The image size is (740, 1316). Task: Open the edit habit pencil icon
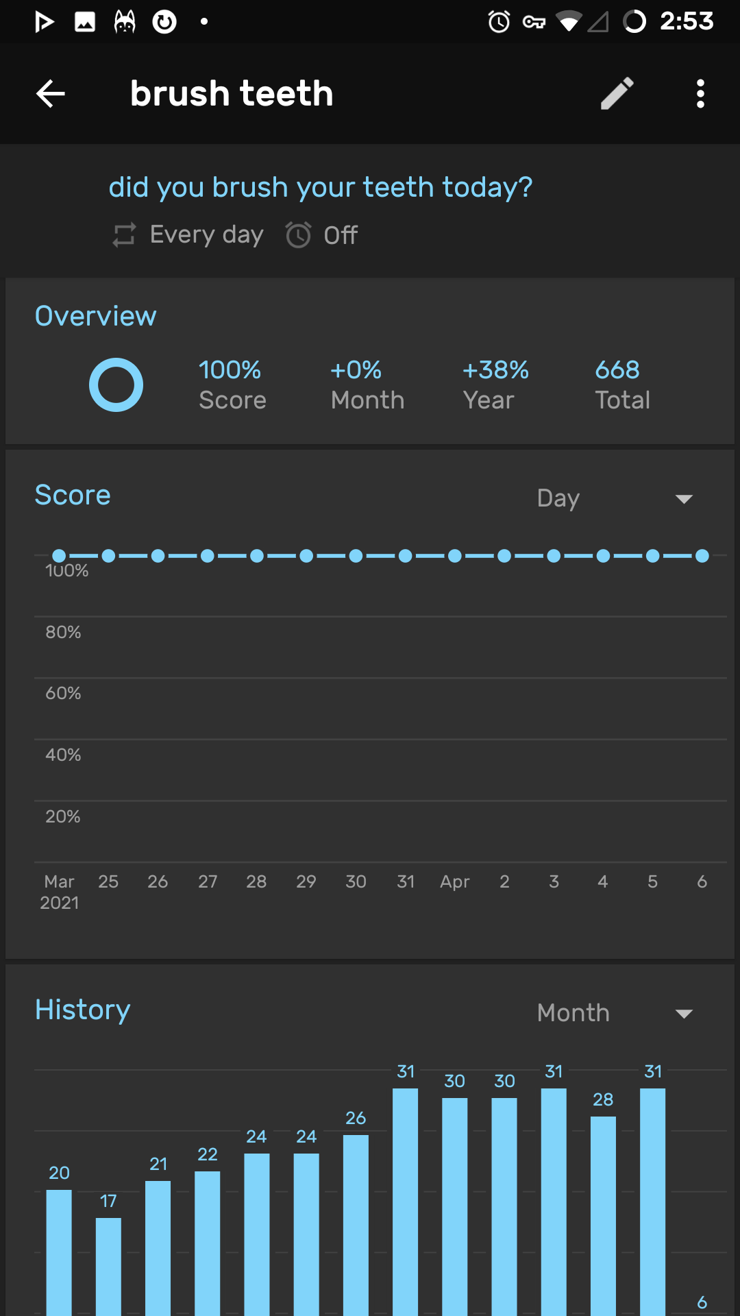pyautogui.click(x=617, y=94)
